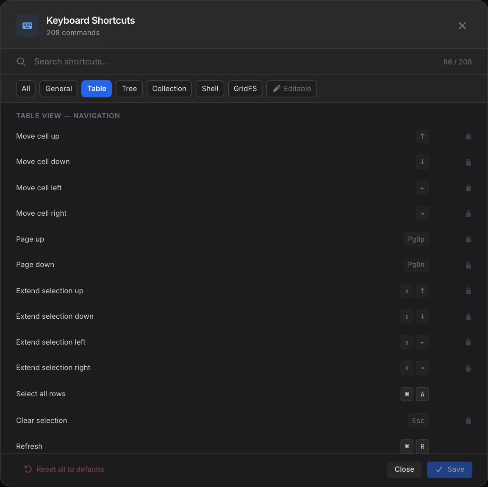Select the Page up row label
Image resolution: width=488 pixels, height=487 pixels.
coord(30,239)
